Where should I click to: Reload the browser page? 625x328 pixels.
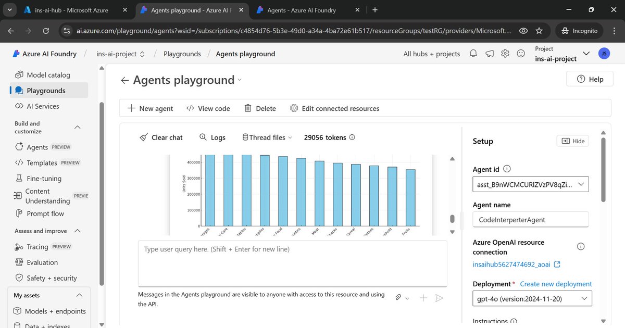(46, 31)
